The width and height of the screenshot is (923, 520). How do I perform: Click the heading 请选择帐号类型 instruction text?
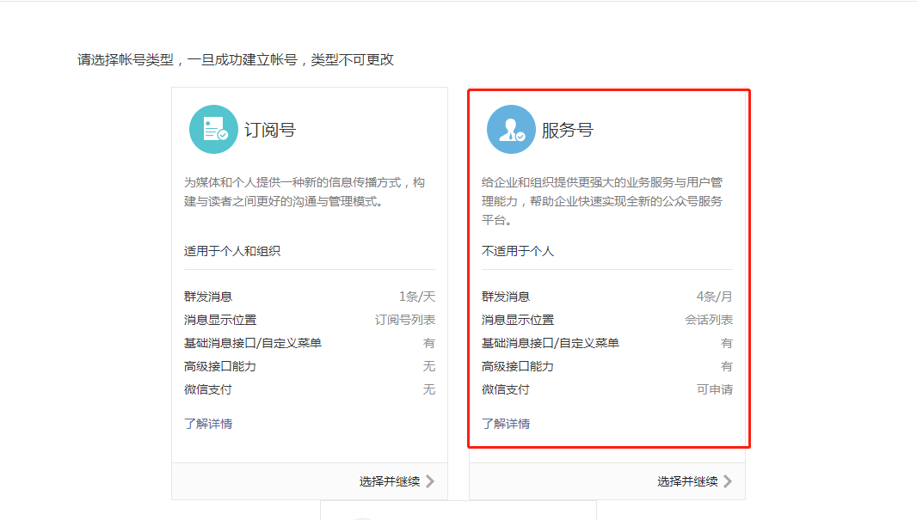[236, 59]
